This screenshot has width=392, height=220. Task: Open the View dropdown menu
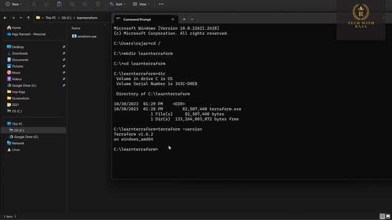[141, 4]
